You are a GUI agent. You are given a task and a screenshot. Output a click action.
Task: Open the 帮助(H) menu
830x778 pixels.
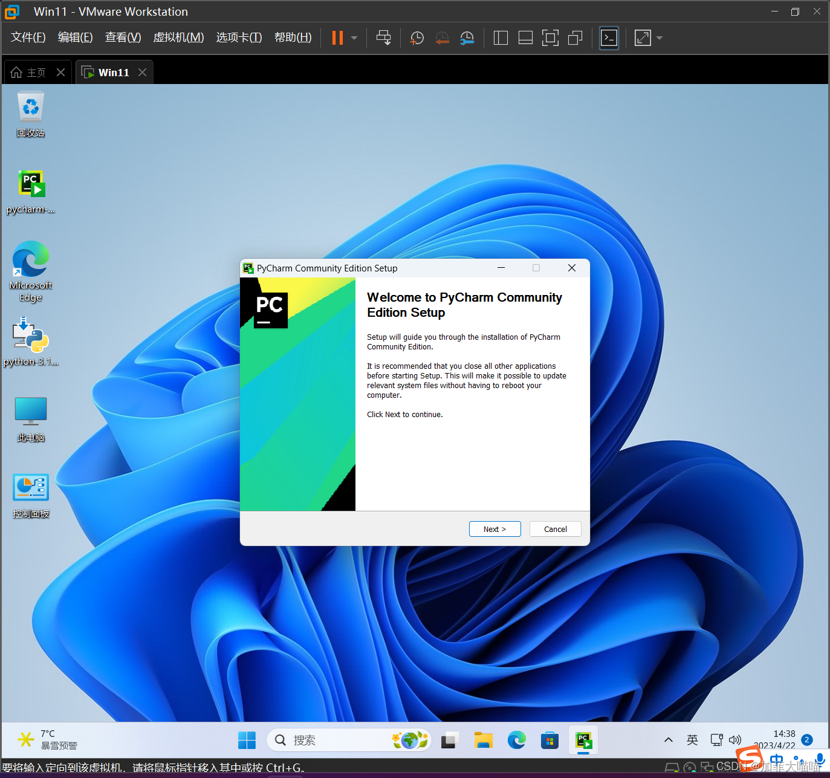coord(293,37)
